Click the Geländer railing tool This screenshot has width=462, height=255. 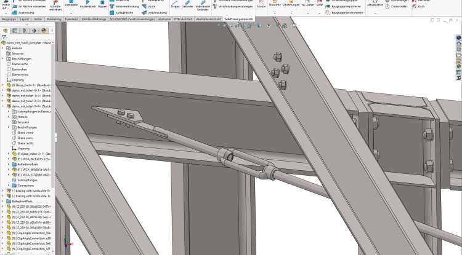click(x=187, y=4)
